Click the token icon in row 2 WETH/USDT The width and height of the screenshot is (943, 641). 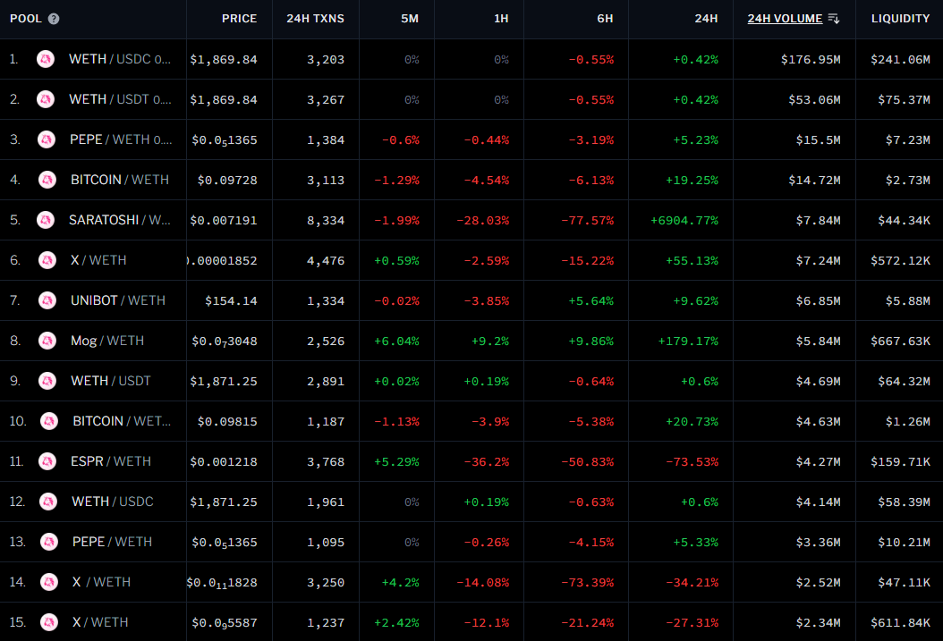click(x=46, y=99)
